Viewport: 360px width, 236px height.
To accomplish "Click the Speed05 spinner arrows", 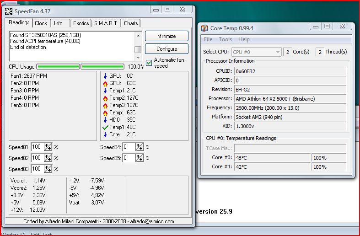I will (x=140, y=158).
